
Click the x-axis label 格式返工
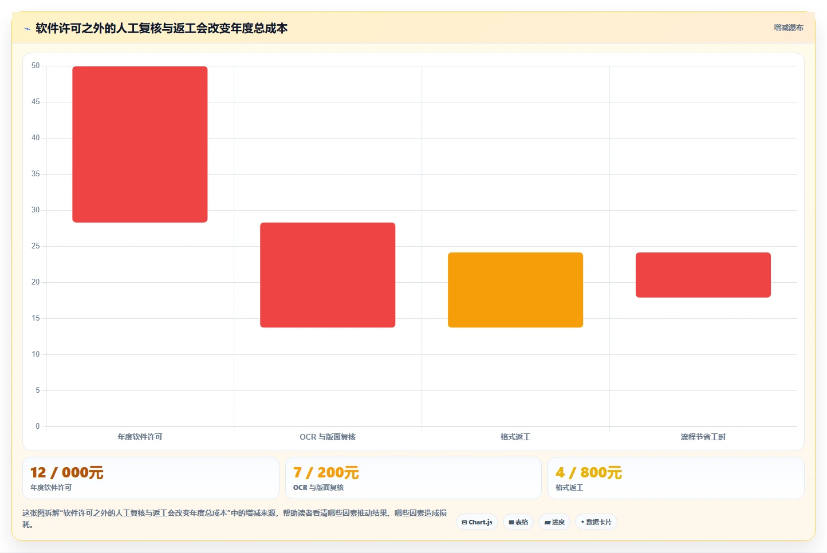[515, 437]
